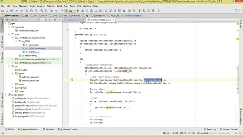Start Debug with the bug icon
The image size is (244, 137).
(x=82, y=11)
